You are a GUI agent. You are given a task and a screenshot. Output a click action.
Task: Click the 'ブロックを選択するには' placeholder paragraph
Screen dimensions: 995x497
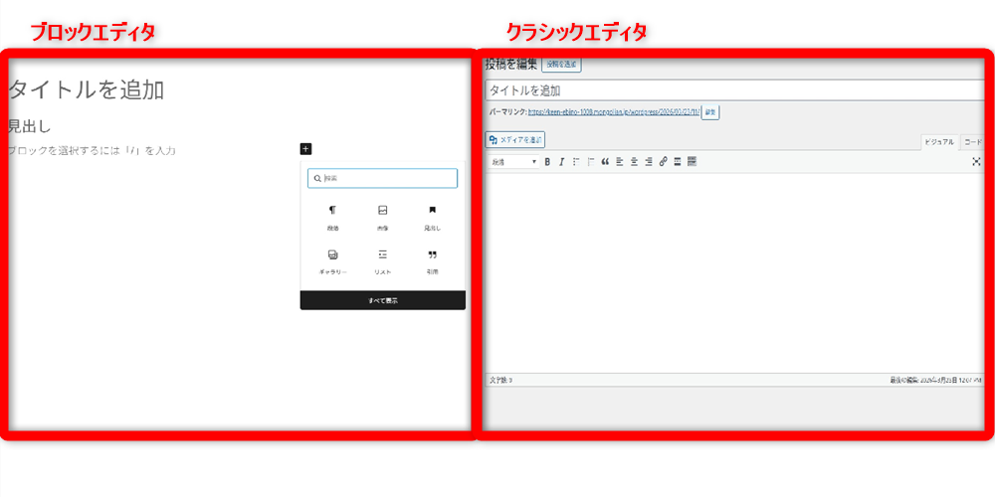coord(92,151)
